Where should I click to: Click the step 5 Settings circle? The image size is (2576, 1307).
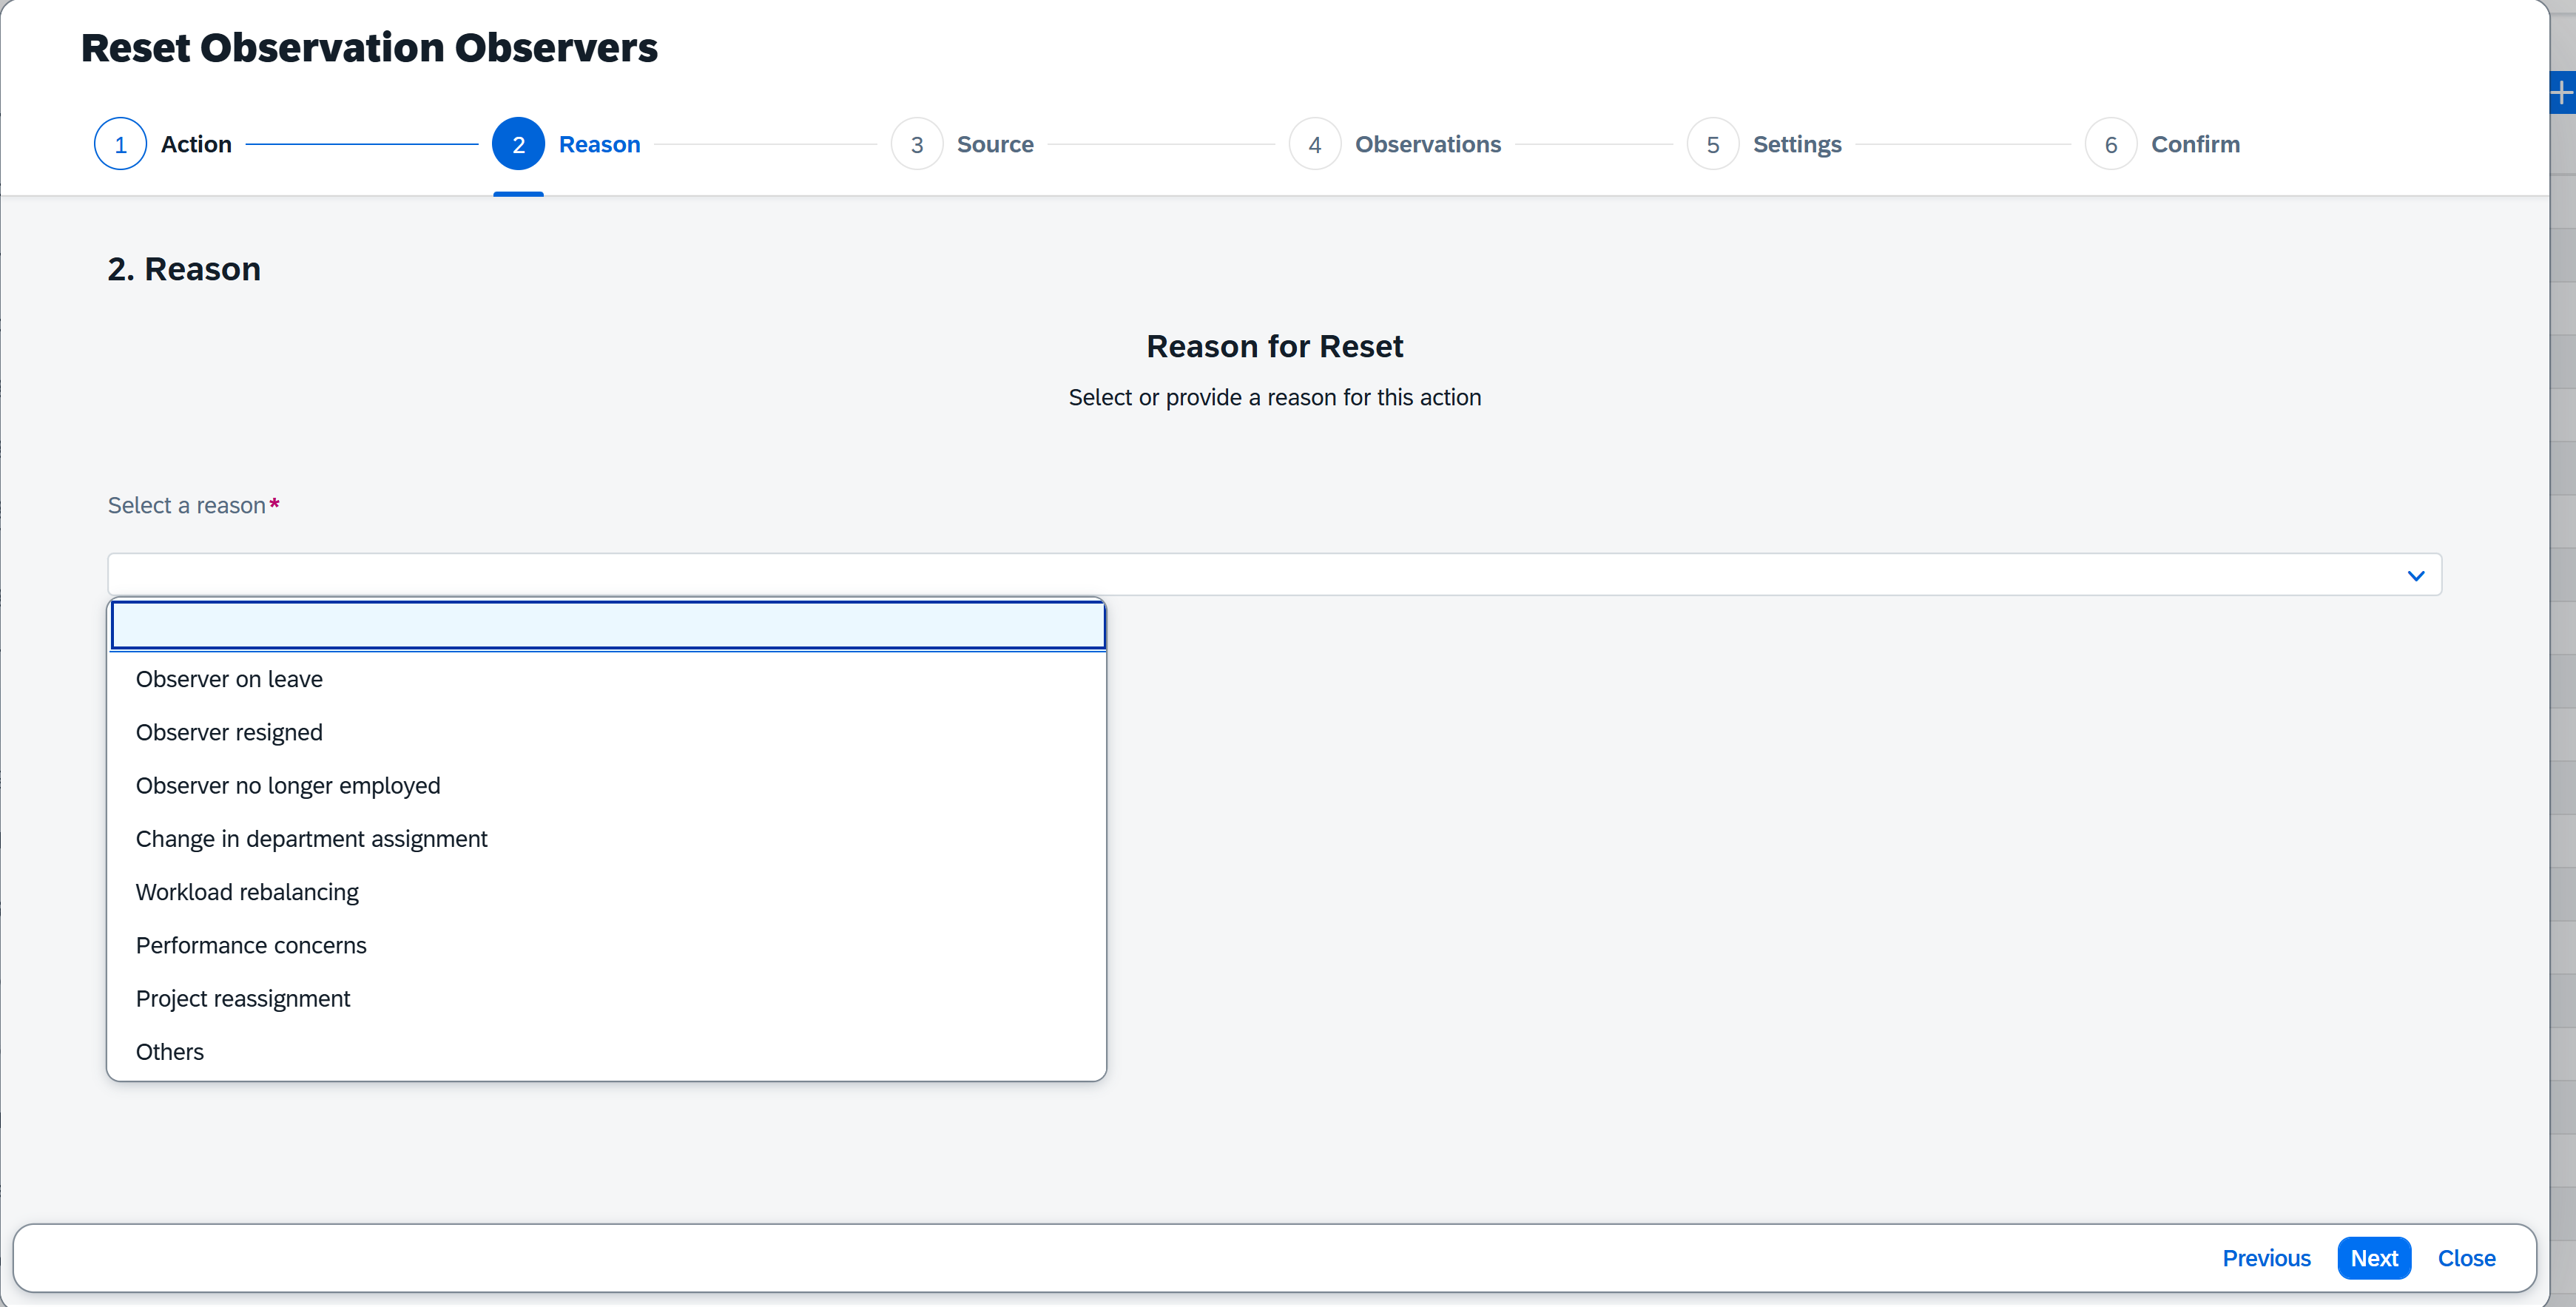point(1712,144)
